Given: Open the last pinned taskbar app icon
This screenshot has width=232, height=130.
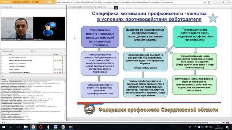Looking at the screenshot, I should [x=71, y=127].
